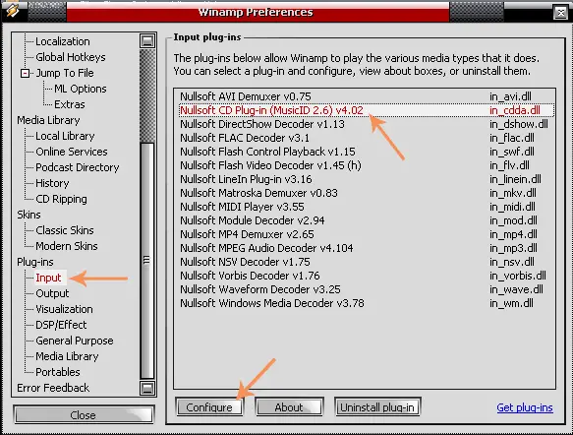573x435 pixels.
Task: Open ML Options under Jump To File
Action: point(81,89)
